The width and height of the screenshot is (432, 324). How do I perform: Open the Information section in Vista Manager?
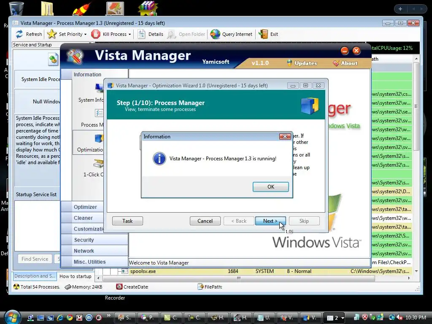(x=94, y=74)
